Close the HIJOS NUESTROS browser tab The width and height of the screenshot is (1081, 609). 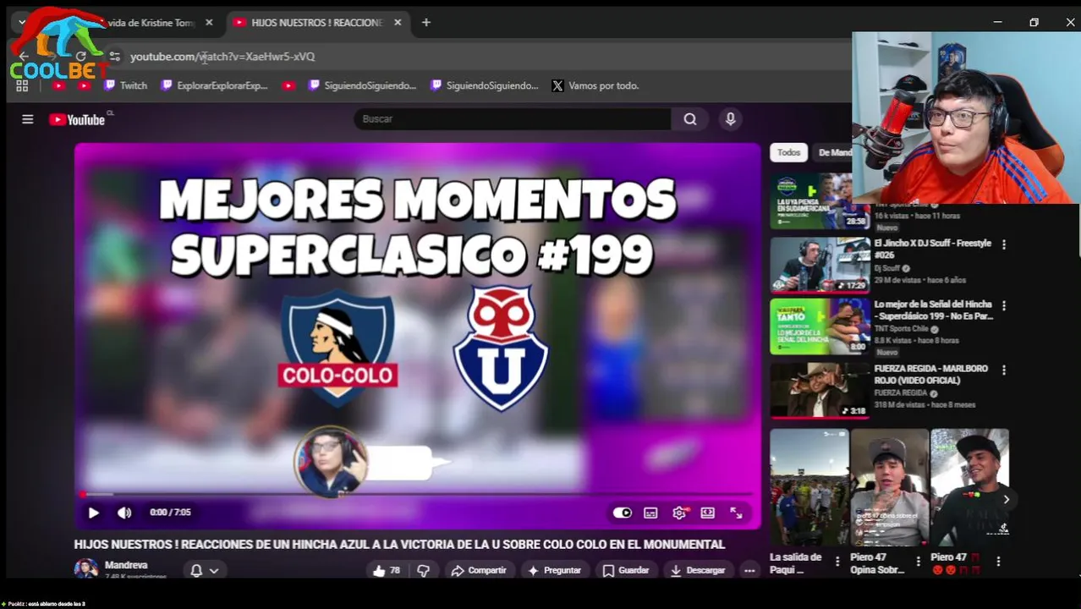coord(398,23)
